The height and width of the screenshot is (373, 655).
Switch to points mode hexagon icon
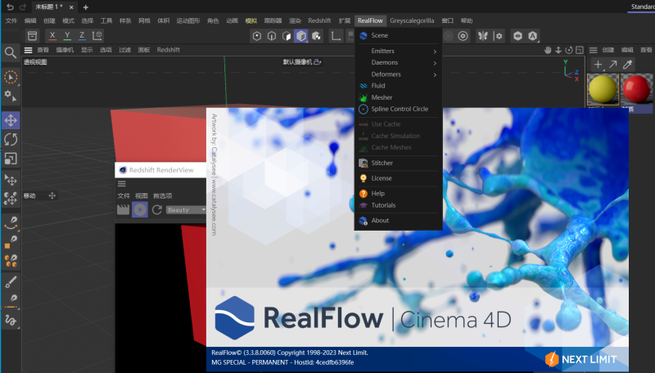coord(257,36)
